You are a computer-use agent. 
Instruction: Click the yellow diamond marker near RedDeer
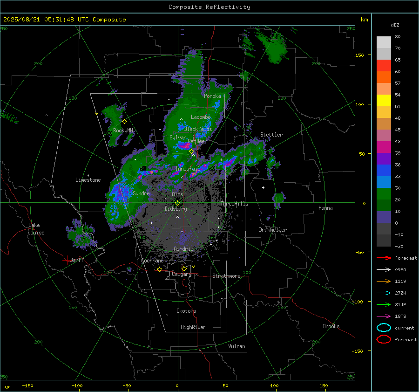pos(191,151)
